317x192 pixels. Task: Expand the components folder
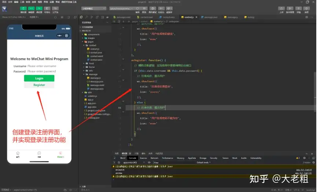coord(92,34)
